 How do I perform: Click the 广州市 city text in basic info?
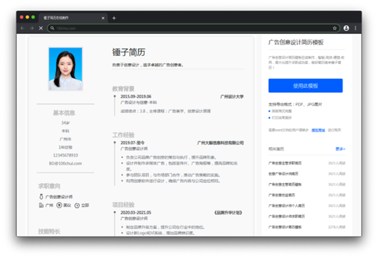click(66, 139)
